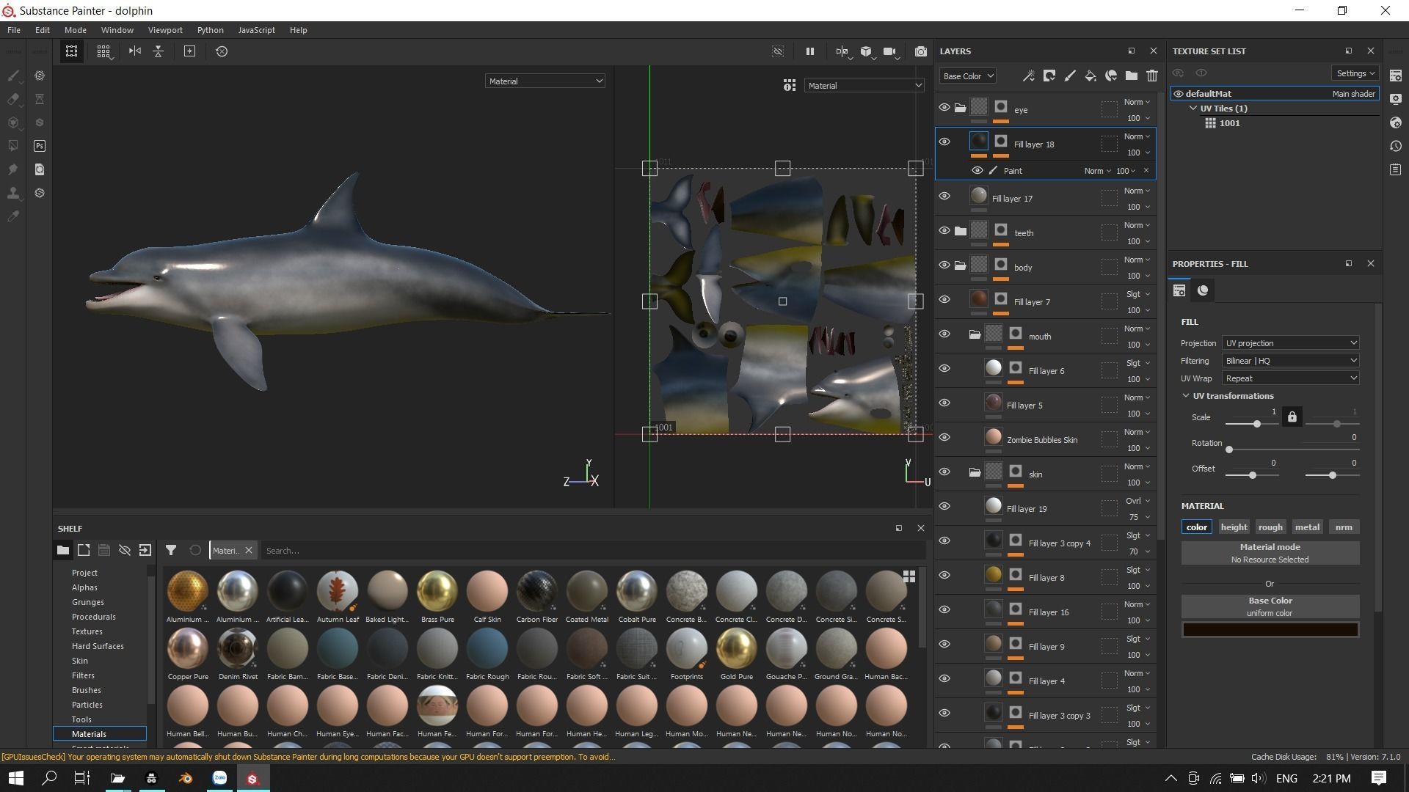The width and height of the screenshot is (1409, 792).
Task: Select the Material Picker tool
Action: point(13,216)
